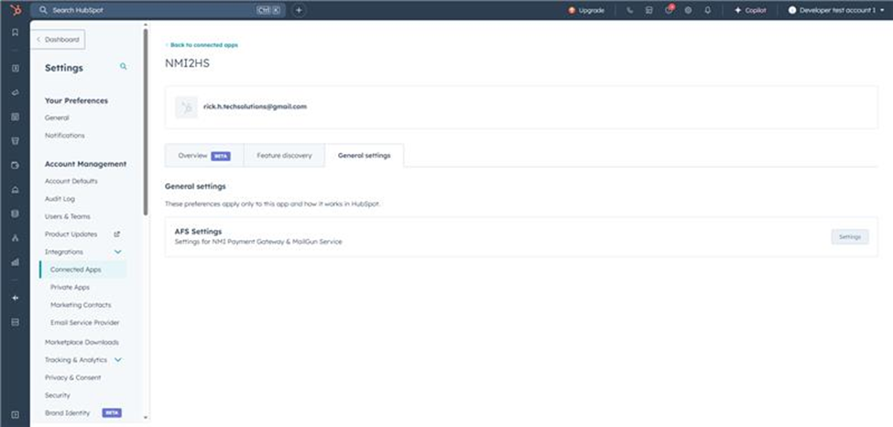Image resolution: width=893 pixels, height=427 pixels.
Task: Open the Bookmarks icon in left rail
Action: [x=16, y=32]
